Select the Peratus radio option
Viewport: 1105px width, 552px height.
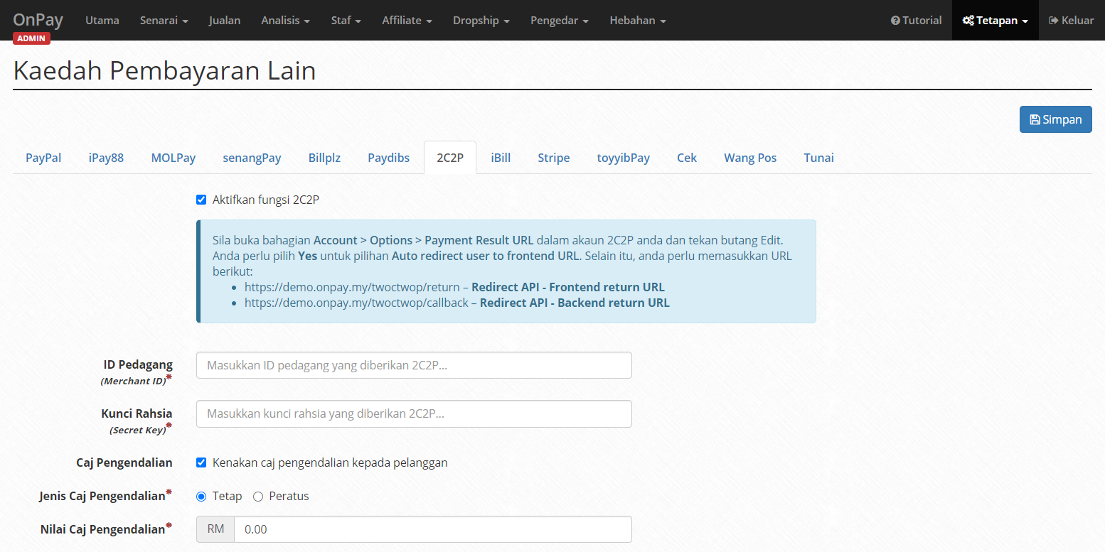tap(258, 496)
